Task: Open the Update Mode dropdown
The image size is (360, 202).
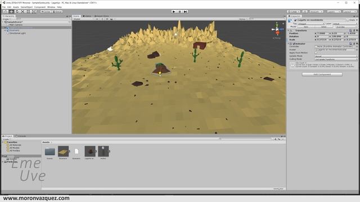Action: 336,56
